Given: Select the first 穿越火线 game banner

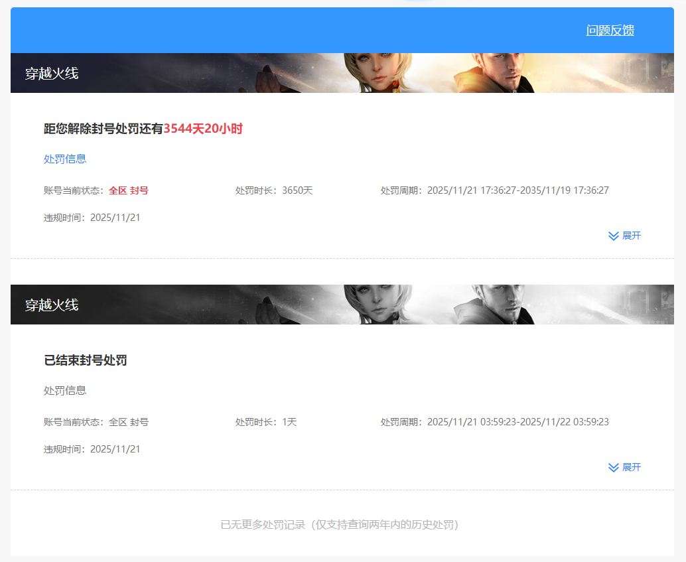Looking at the screenshot, I should point(51,73).
